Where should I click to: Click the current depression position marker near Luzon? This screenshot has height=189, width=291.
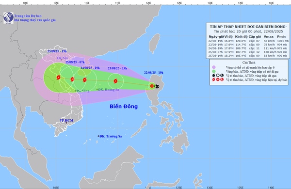click(152, 86)
